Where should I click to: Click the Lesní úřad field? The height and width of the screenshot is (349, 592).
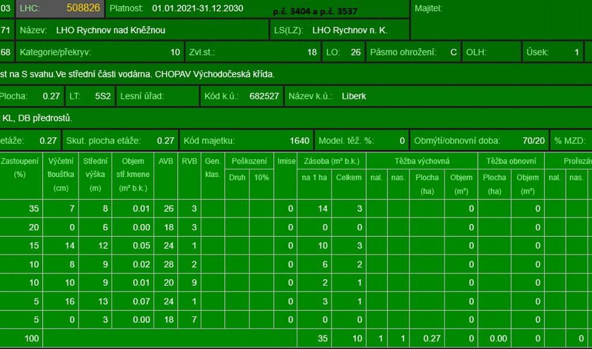(157, 96)
